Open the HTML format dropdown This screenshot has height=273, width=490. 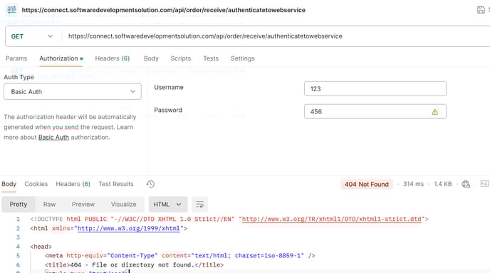click(x=168, y=205)
